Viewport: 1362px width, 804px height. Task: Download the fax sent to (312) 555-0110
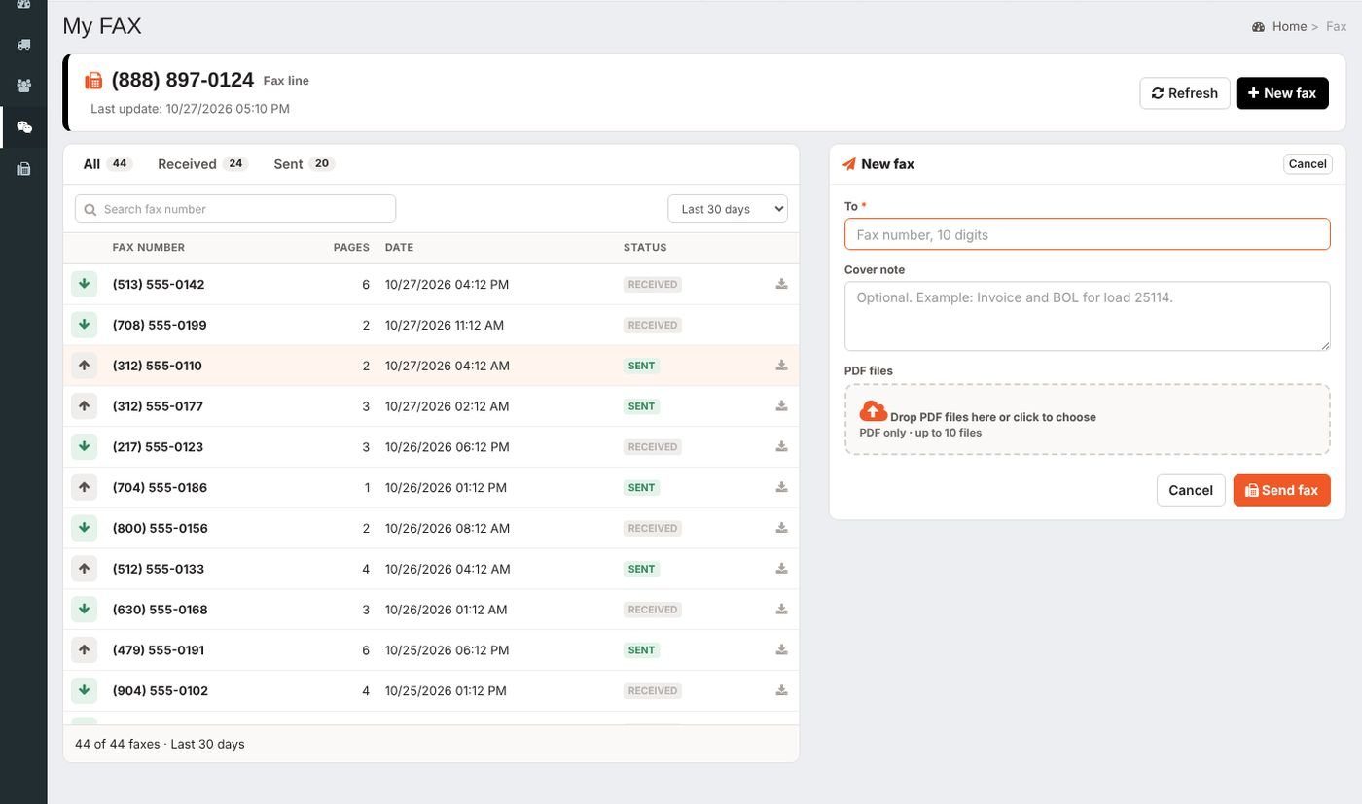(781, 366)
